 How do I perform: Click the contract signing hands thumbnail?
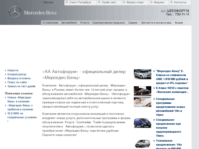[x=142, y=102]
